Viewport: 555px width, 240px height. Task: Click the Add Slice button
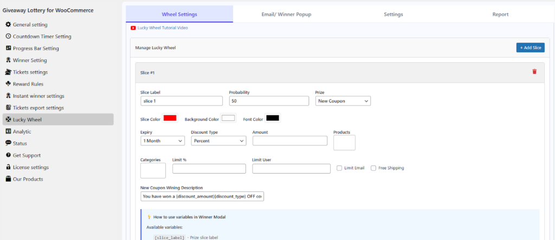click(530, 48)
